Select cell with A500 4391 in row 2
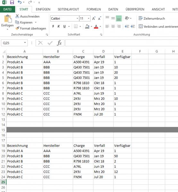Image resolution: width=178 pixels, height=192 pixels. 83,62
